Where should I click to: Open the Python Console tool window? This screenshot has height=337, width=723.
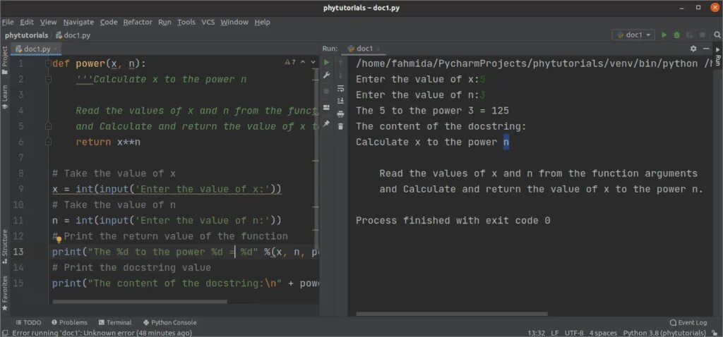coord(169,322)
